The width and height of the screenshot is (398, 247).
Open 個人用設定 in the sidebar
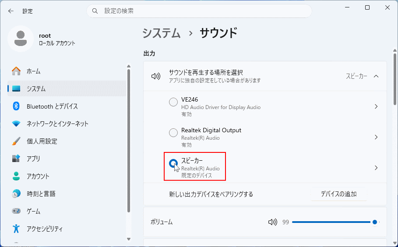(67, 141)
